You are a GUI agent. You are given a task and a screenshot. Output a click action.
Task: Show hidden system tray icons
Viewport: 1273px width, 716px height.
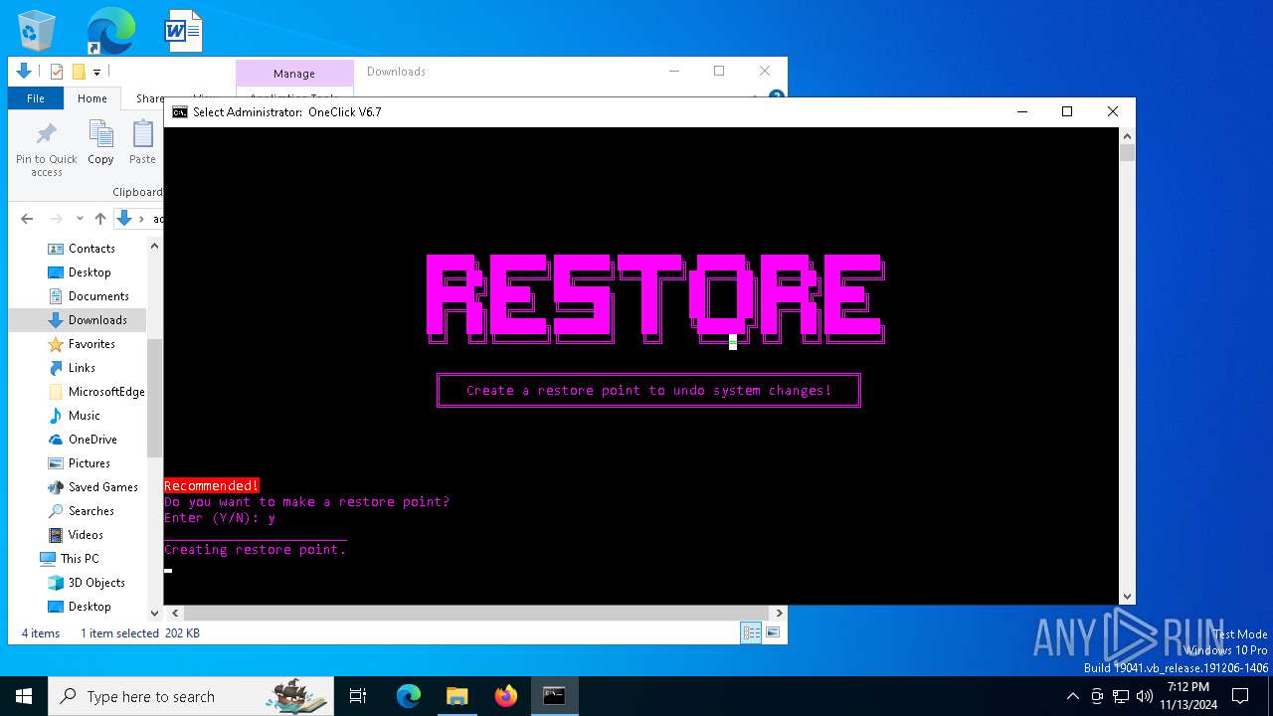[1072, 696]
